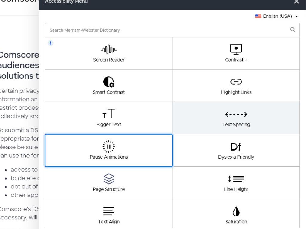306x229 pixels.
Task: Open the English (USA) language dropdown
Action: (276, 16)
